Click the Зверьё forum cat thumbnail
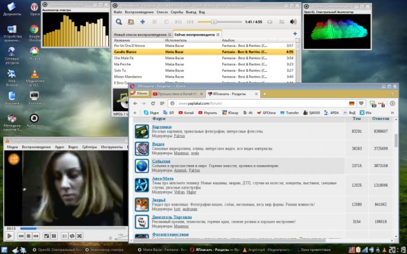The height and width of the screenshot is (254, 407). 142,204
